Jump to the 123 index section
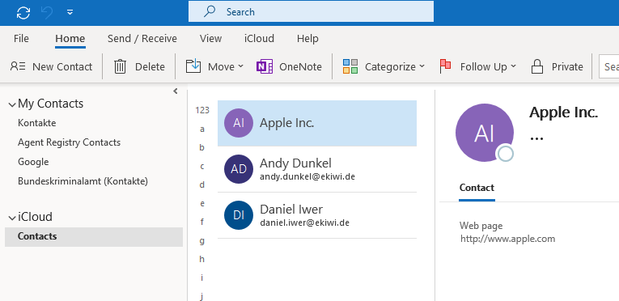Screen dimensions: 619x301 click(202, 110)
